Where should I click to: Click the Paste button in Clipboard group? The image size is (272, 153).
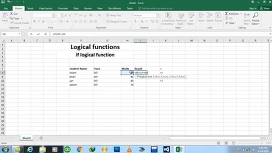[5, 17]
